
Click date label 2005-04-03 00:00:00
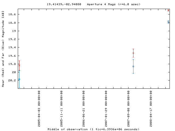(x=39, y=109)
